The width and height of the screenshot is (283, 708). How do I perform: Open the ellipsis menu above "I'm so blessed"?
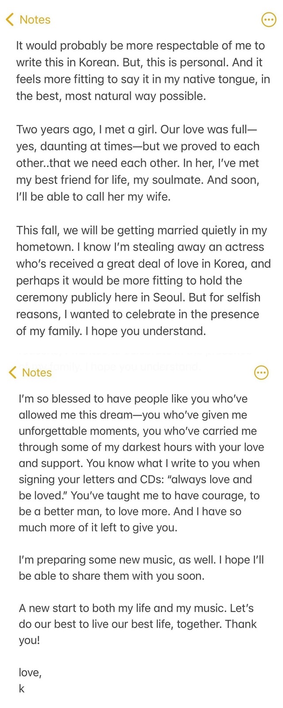[261, 373]
